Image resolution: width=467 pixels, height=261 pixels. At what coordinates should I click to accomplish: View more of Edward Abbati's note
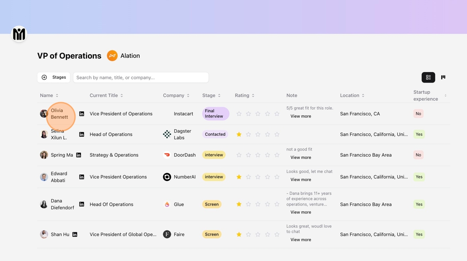point(301,180)
